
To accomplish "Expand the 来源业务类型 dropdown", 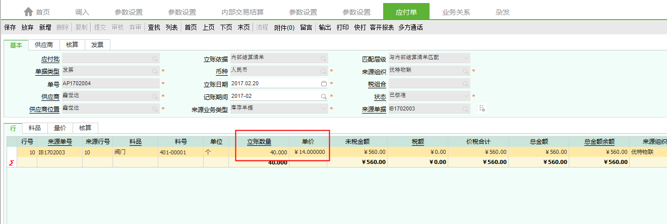I will (324, 108).
